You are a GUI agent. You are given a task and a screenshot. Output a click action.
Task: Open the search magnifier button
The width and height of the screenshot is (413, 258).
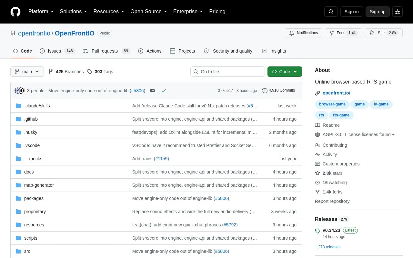[331, 12]
